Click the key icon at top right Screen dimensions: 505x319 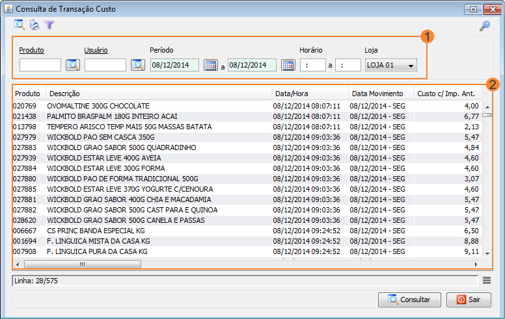(x=484, y=26)
